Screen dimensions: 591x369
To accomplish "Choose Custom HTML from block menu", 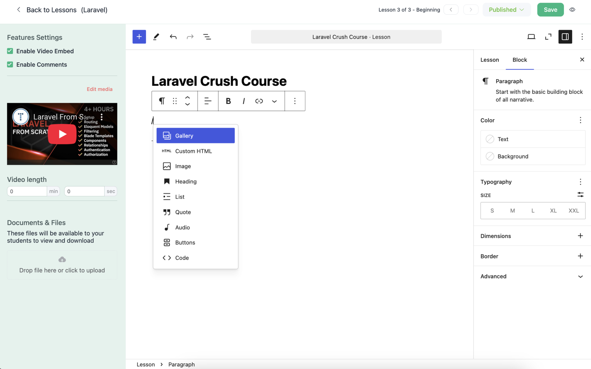I will click(x=193, y=151).
